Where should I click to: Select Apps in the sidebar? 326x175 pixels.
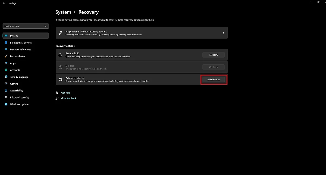(x=26, y=63)
